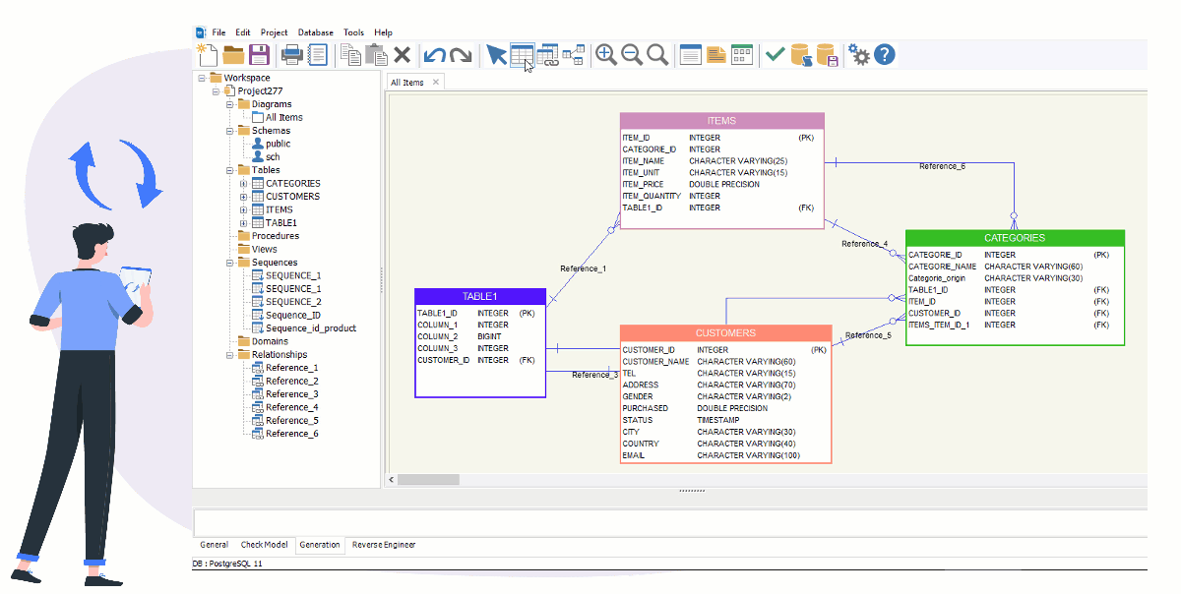Open the Database menu
Image resolution: width=1181 pixels, height=594 pixels.
[x=315, y=32]
